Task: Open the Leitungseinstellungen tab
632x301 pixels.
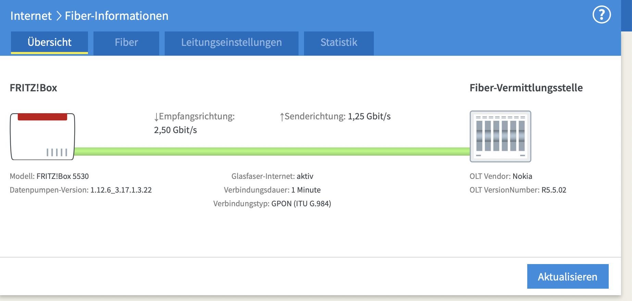Action: (x=231, y=42)
